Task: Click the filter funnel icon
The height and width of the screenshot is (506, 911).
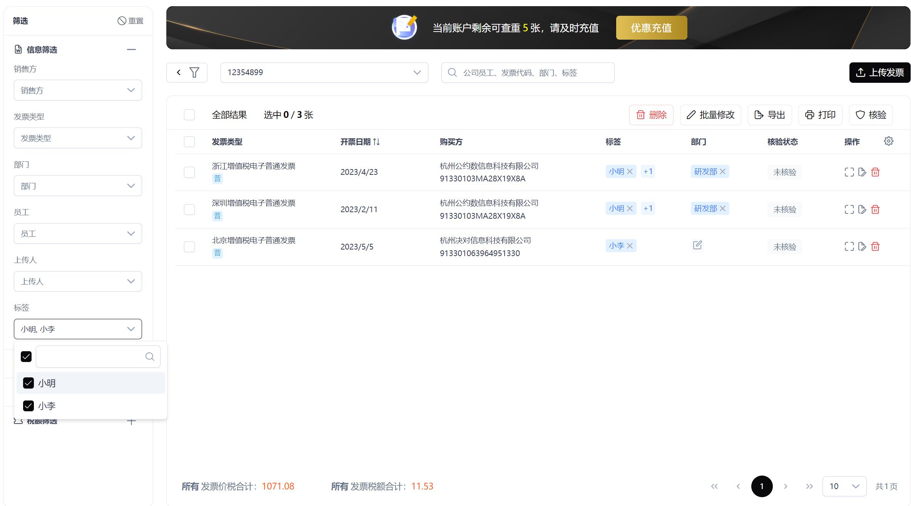Action: 194,72
